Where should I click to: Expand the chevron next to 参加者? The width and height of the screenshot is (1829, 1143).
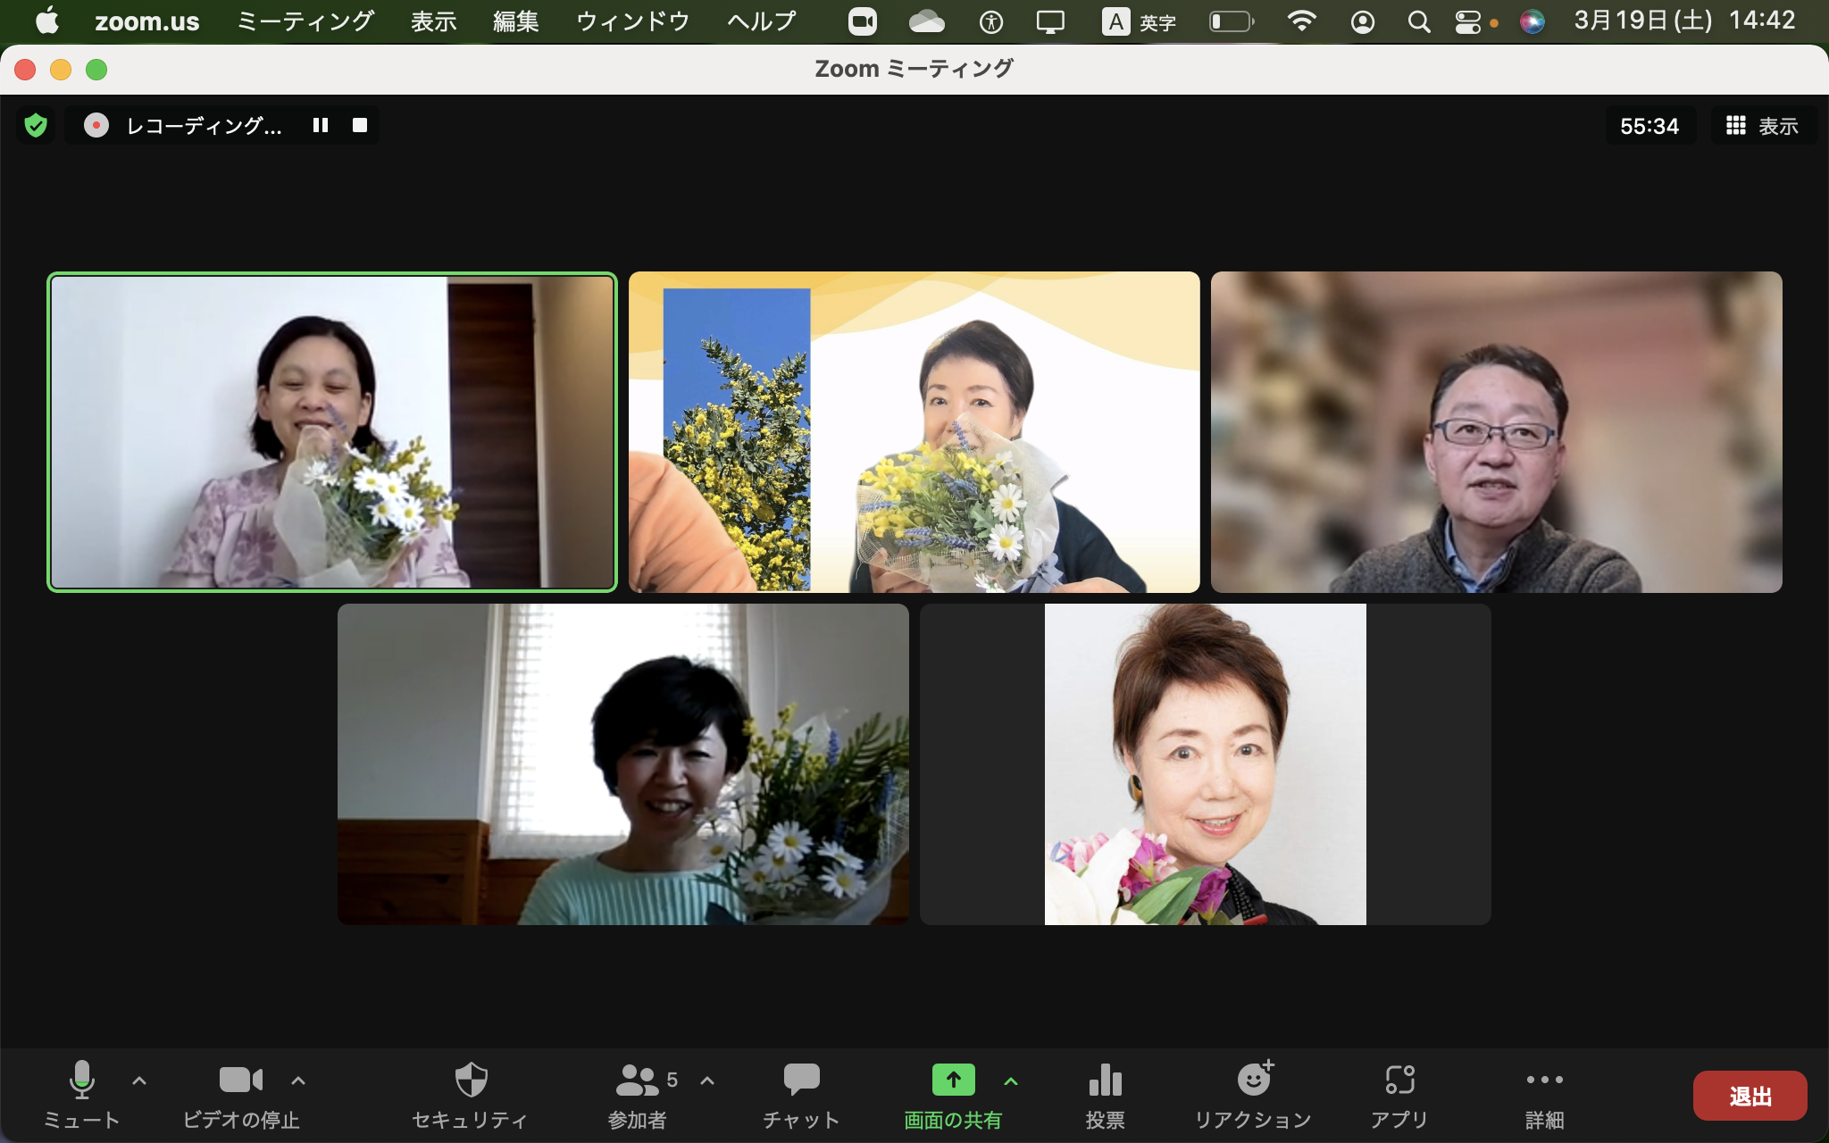pos(707,1080)
